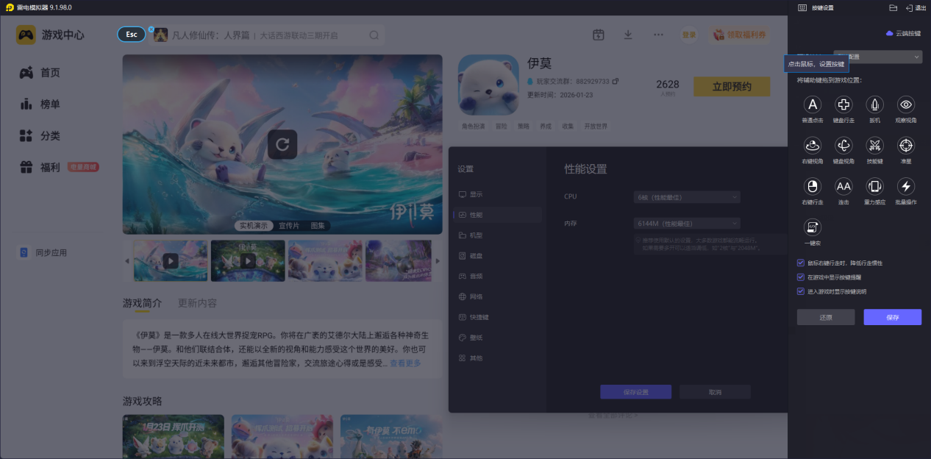Click the 登录 login button
Viewport: 931px width, 459px height.
point(689,35)
